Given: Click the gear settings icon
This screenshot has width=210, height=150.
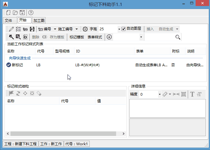Looking at the screenshot, I should point(85,29).
